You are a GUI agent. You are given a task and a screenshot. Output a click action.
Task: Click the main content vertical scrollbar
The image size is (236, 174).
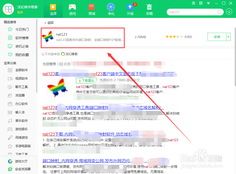click(235, 57)
